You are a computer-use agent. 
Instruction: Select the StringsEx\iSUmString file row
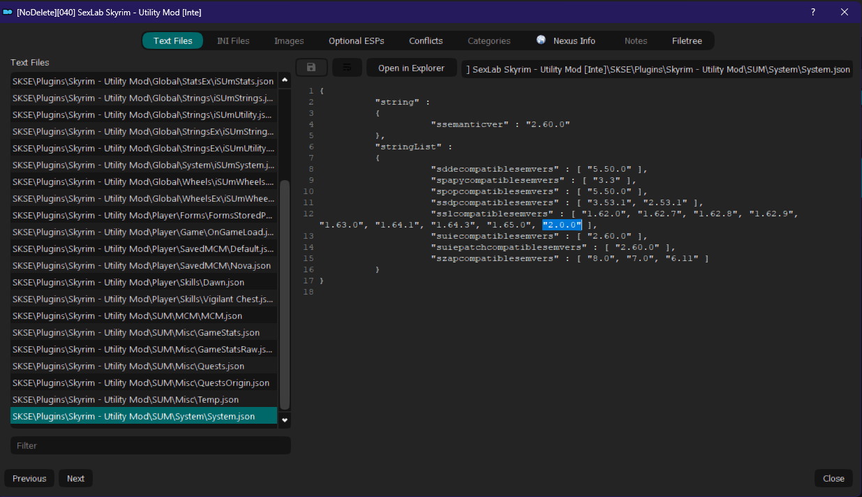click(x=144, y=132)
